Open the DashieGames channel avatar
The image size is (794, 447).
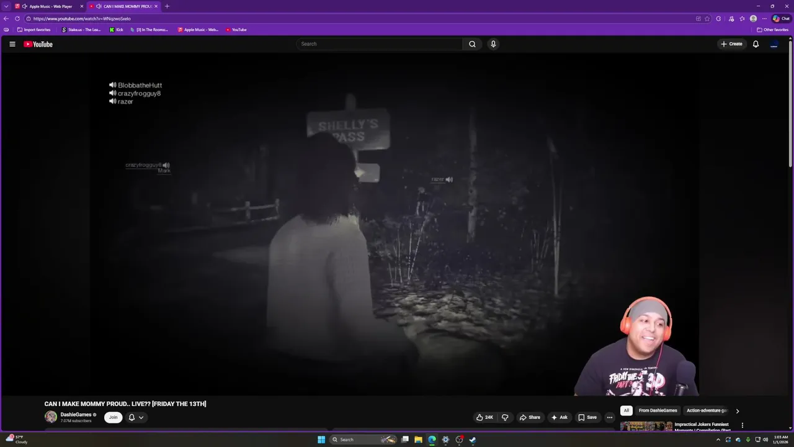(51, 417)
